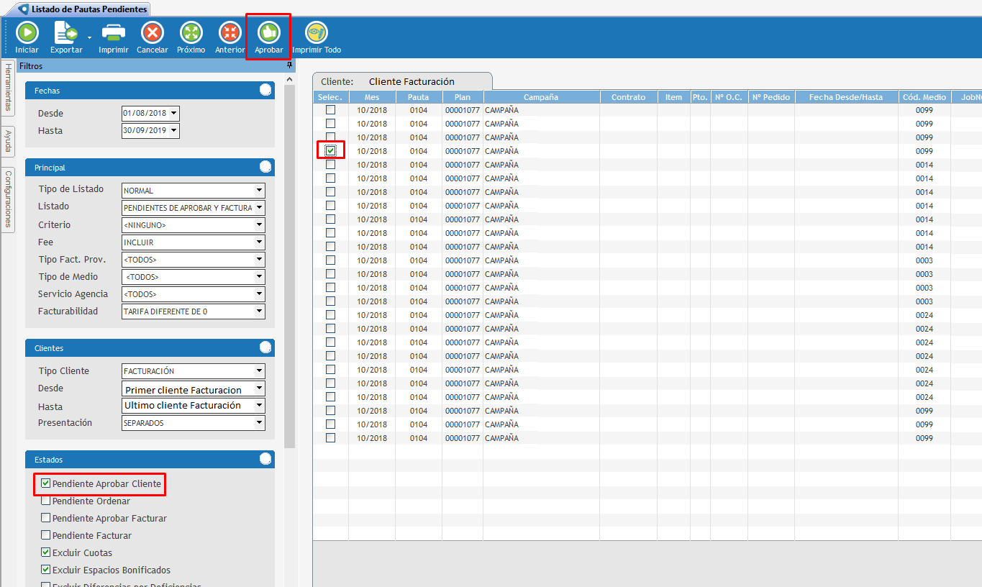Image resolution: width=982 pixels, height=587 pixels.
Task: Enable Pendiente Facturar checkbox
Action: 46,536
